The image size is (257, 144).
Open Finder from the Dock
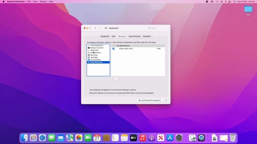click(24, 138)
